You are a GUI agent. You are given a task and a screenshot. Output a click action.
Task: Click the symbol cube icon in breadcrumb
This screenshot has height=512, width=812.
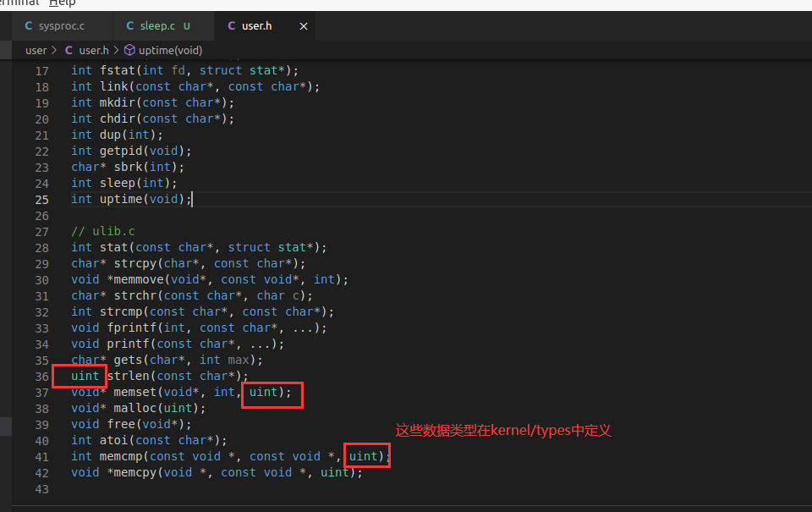129,50
